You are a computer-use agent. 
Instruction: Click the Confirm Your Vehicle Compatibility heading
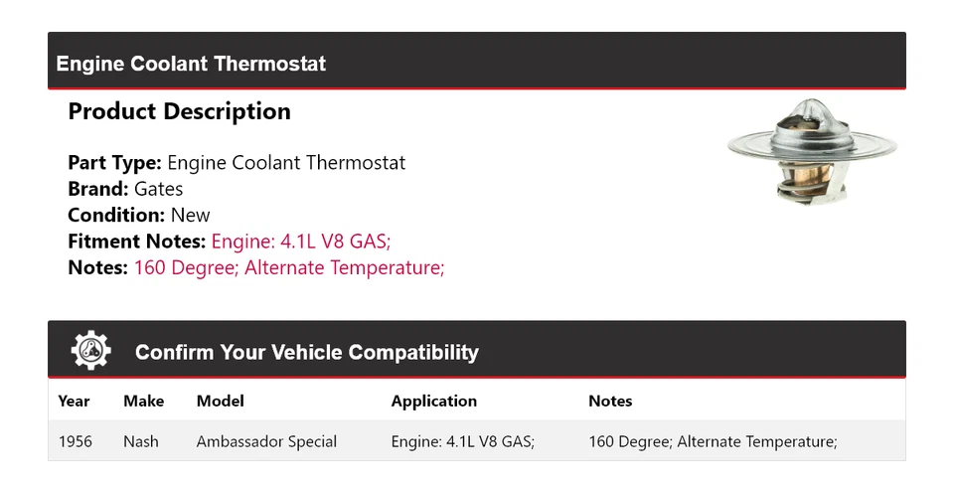pyautogui.click(x=306, y=353)
